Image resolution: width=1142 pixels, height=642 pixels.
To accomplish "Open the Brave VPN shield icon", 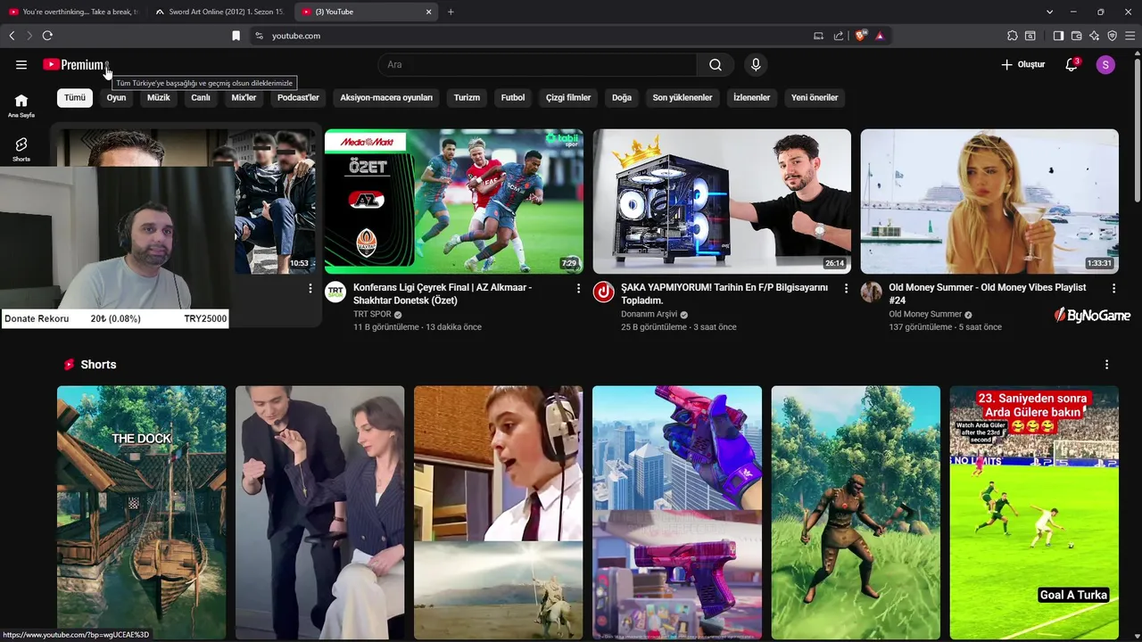I will [x=1112, y=36].
